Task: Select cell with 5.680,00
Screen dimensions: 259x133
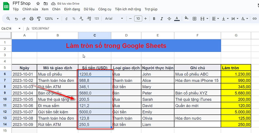Action: [x=236, y=93]
